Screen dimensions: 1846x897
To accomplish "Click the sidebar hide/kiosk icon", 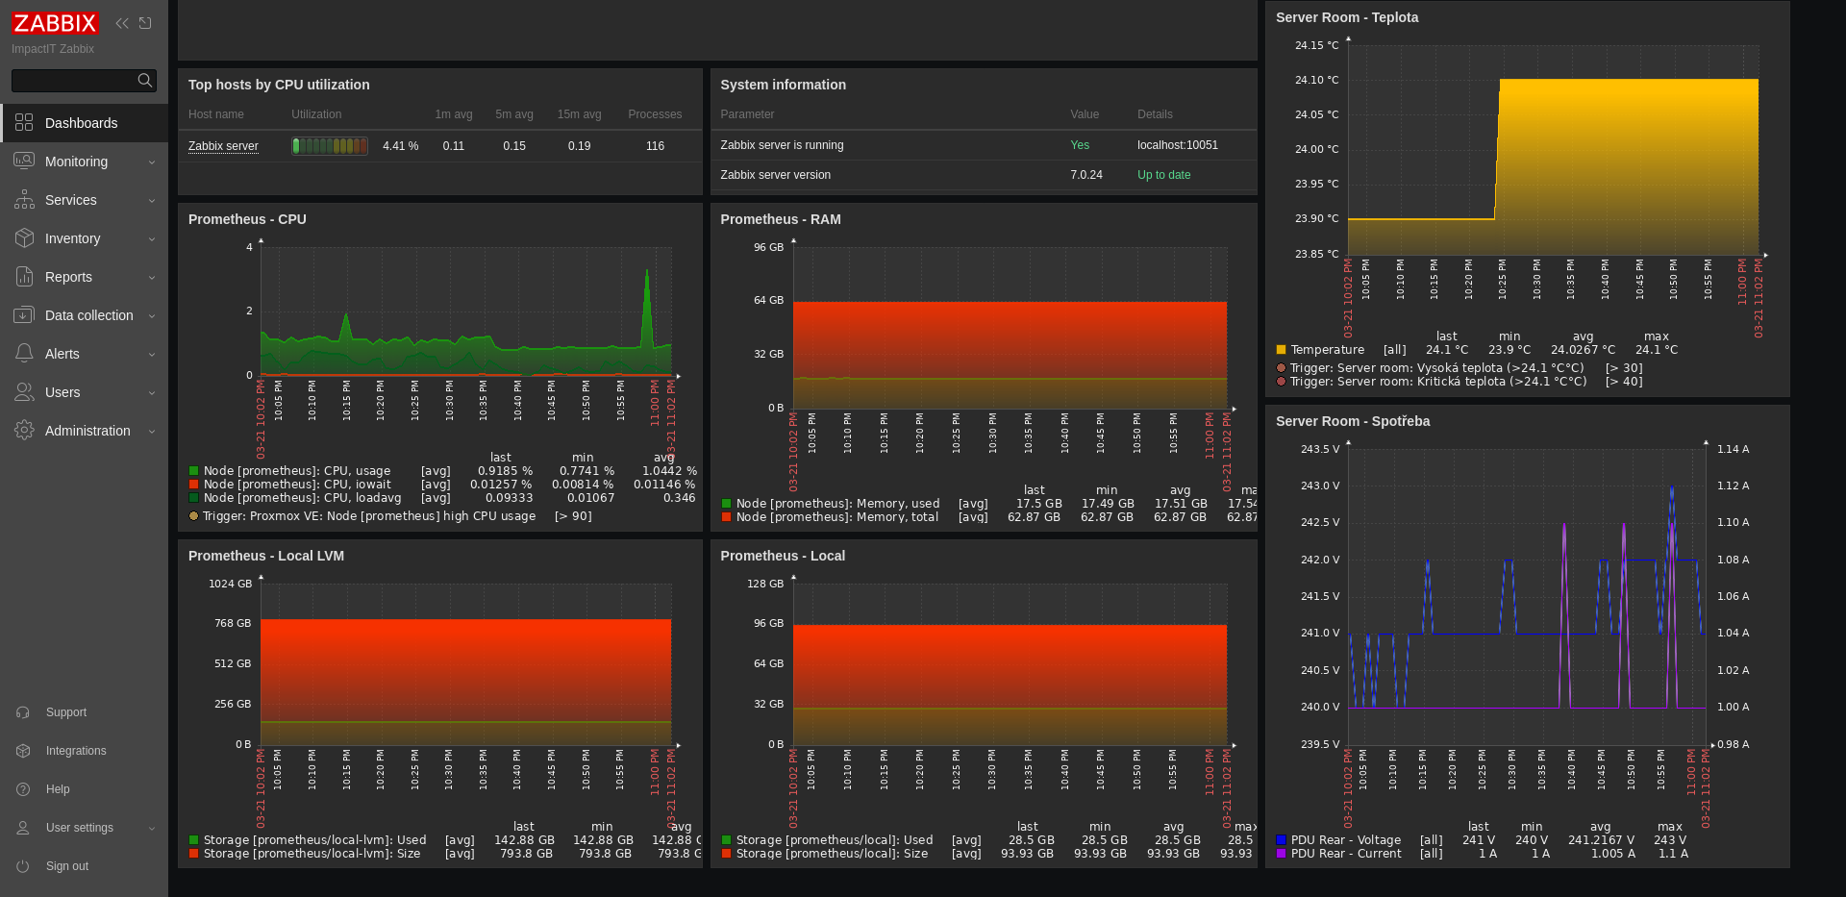I will pos(145,23).
